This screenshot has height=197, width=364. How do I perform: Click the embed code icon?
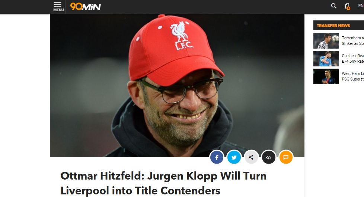point(269,157)
